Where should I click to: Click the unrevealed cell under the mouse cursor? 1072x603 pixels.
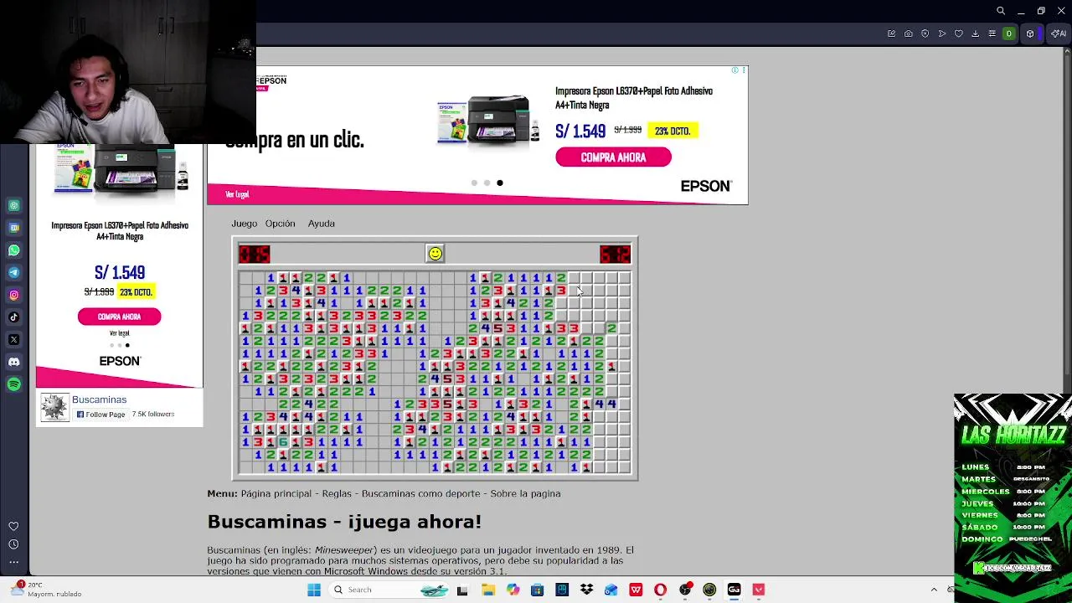coord(574,291)
